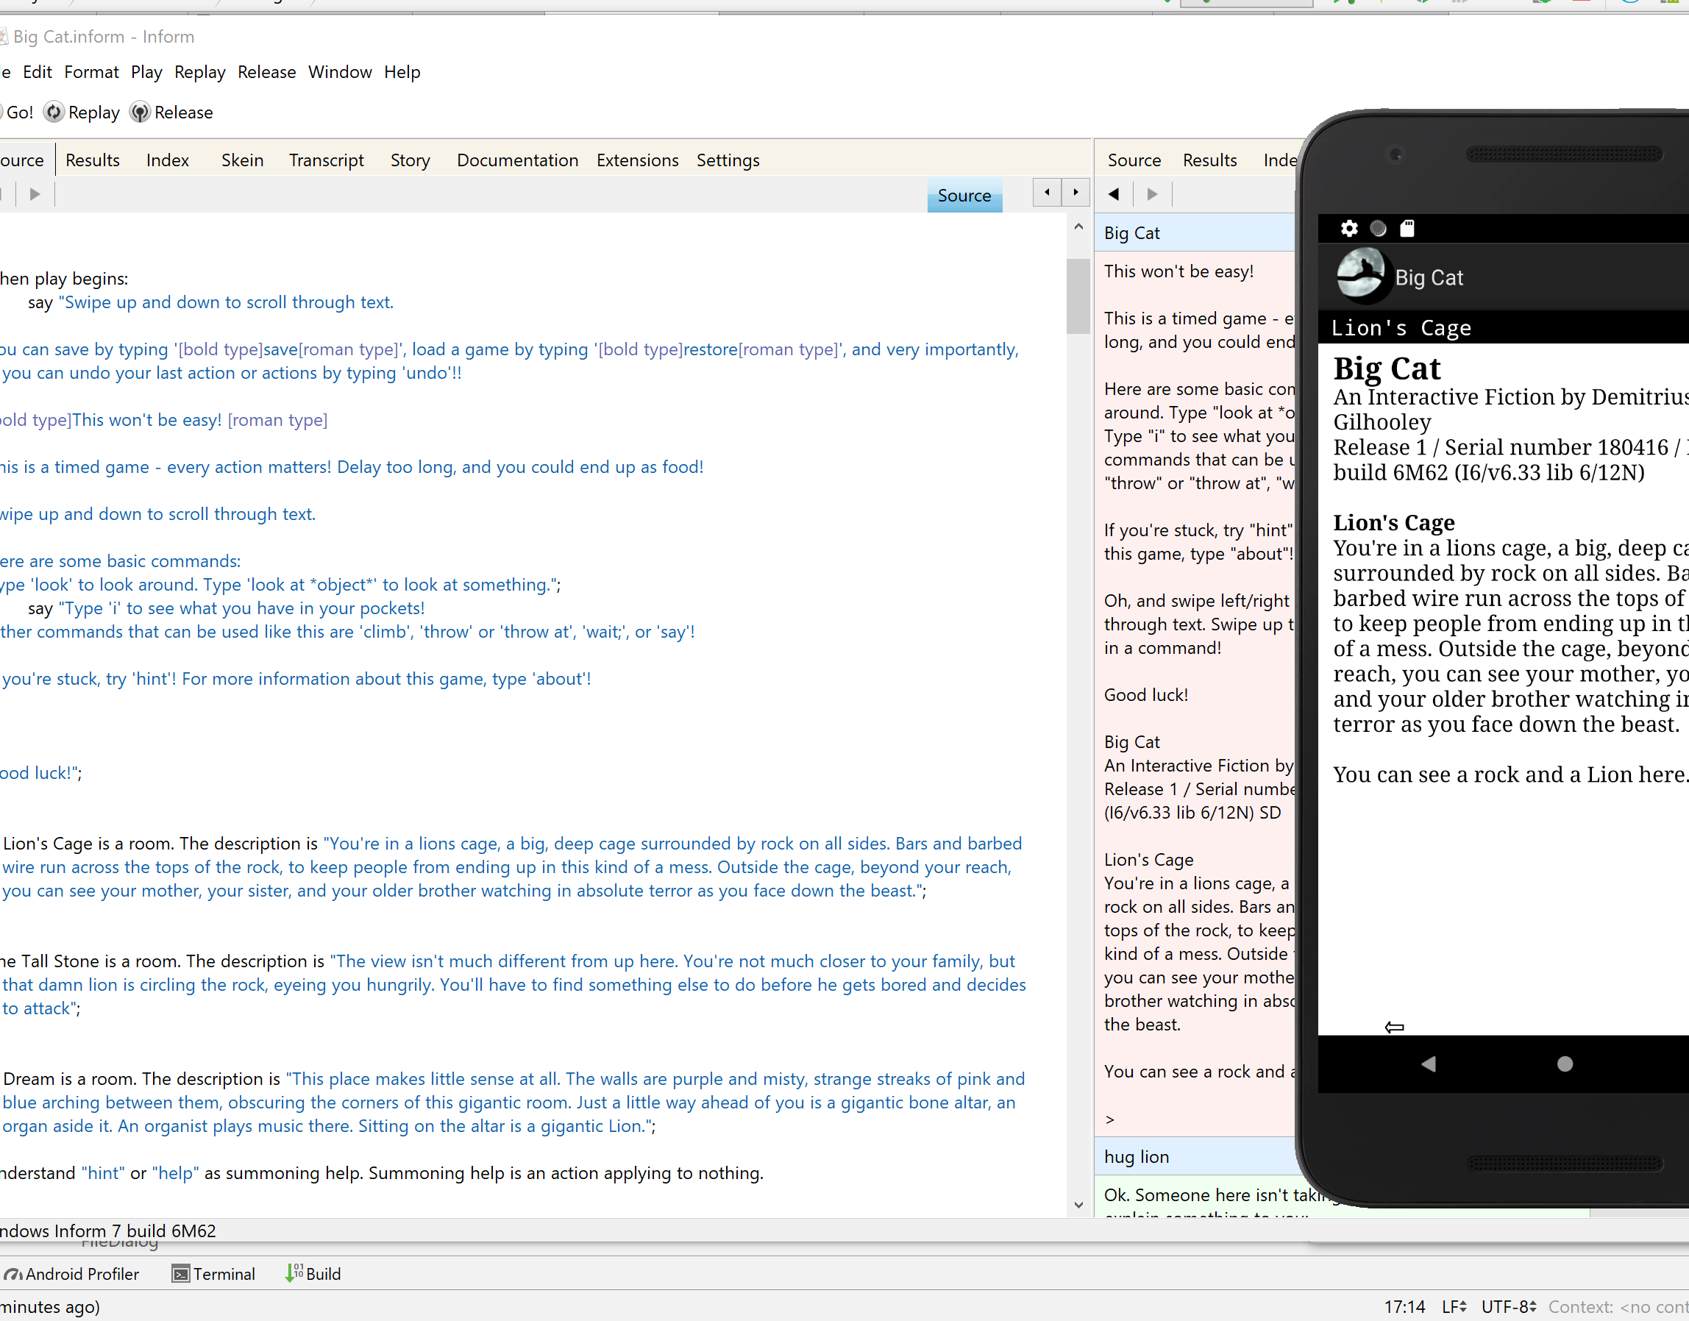Open the Release menu

tap(267, 72)
